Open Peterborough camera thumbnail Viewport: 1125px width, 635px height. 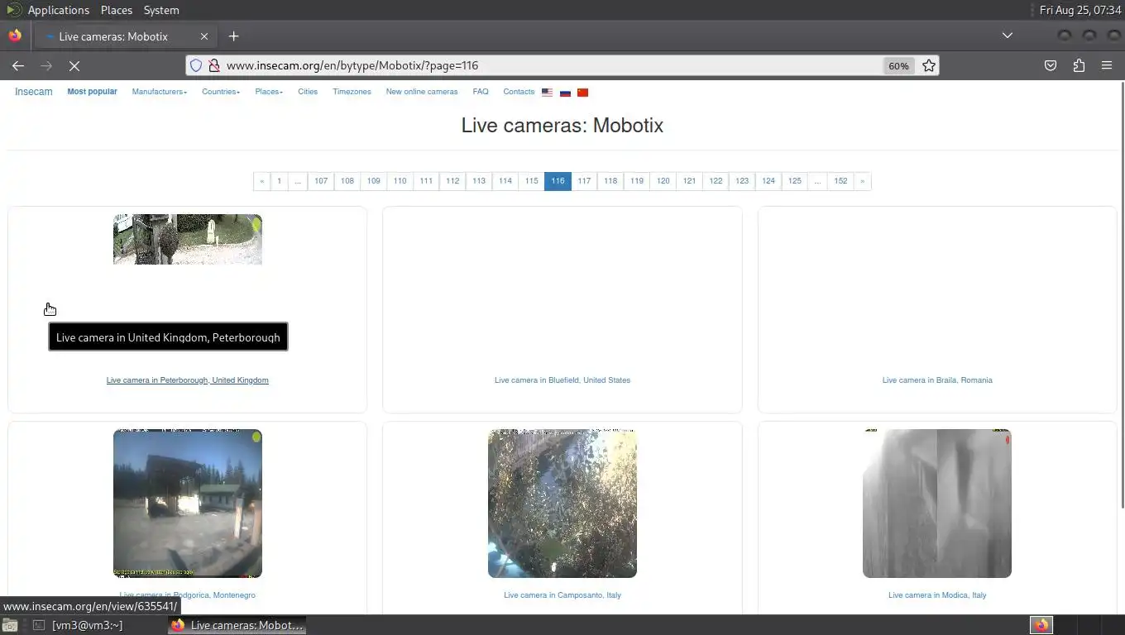coord(188,240)
